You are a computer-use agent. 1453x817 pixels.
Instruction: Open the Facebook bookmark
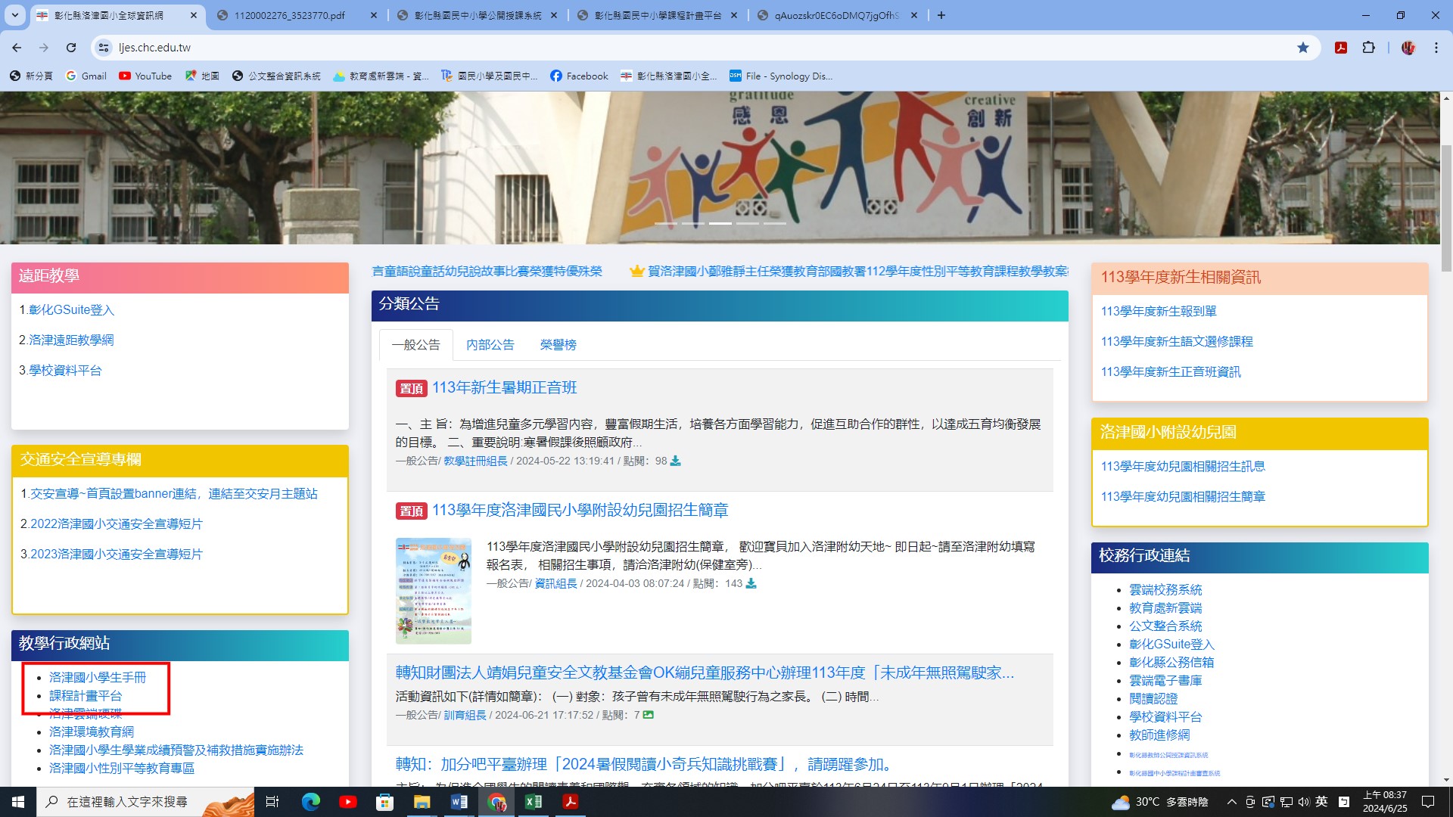click(579, 76)
